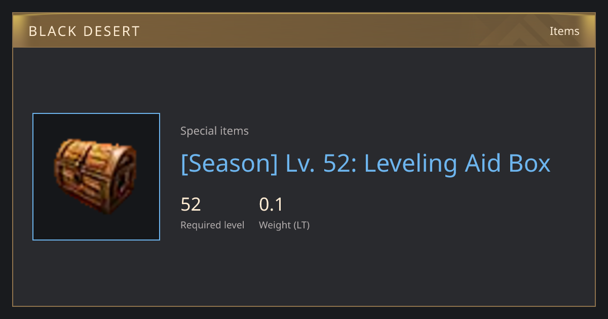Image resolution: width=608 pixels, height=319 pixels.
Task: Click the chevron emblem in the header
Action: pos(518,32)
